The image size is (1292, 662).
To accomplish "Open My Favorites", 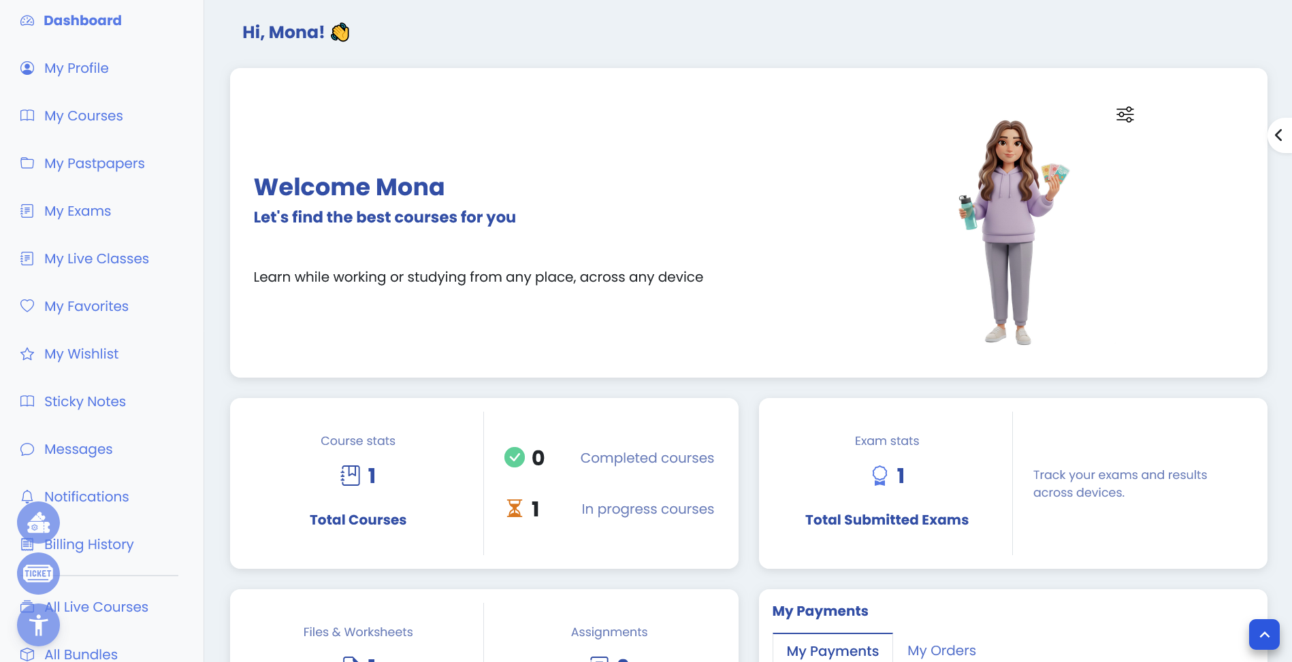I will coord(86,306).
